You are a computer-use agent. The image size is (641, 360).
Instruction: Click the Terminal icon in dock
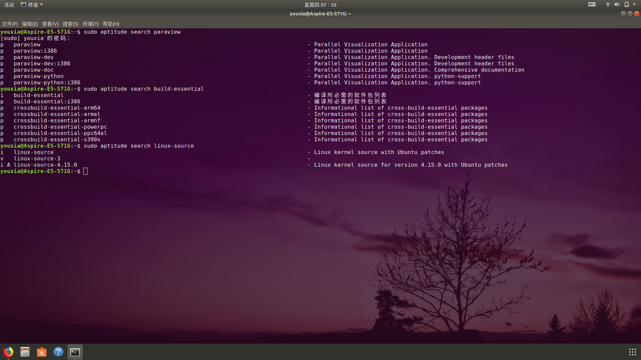tap(75, 352)
